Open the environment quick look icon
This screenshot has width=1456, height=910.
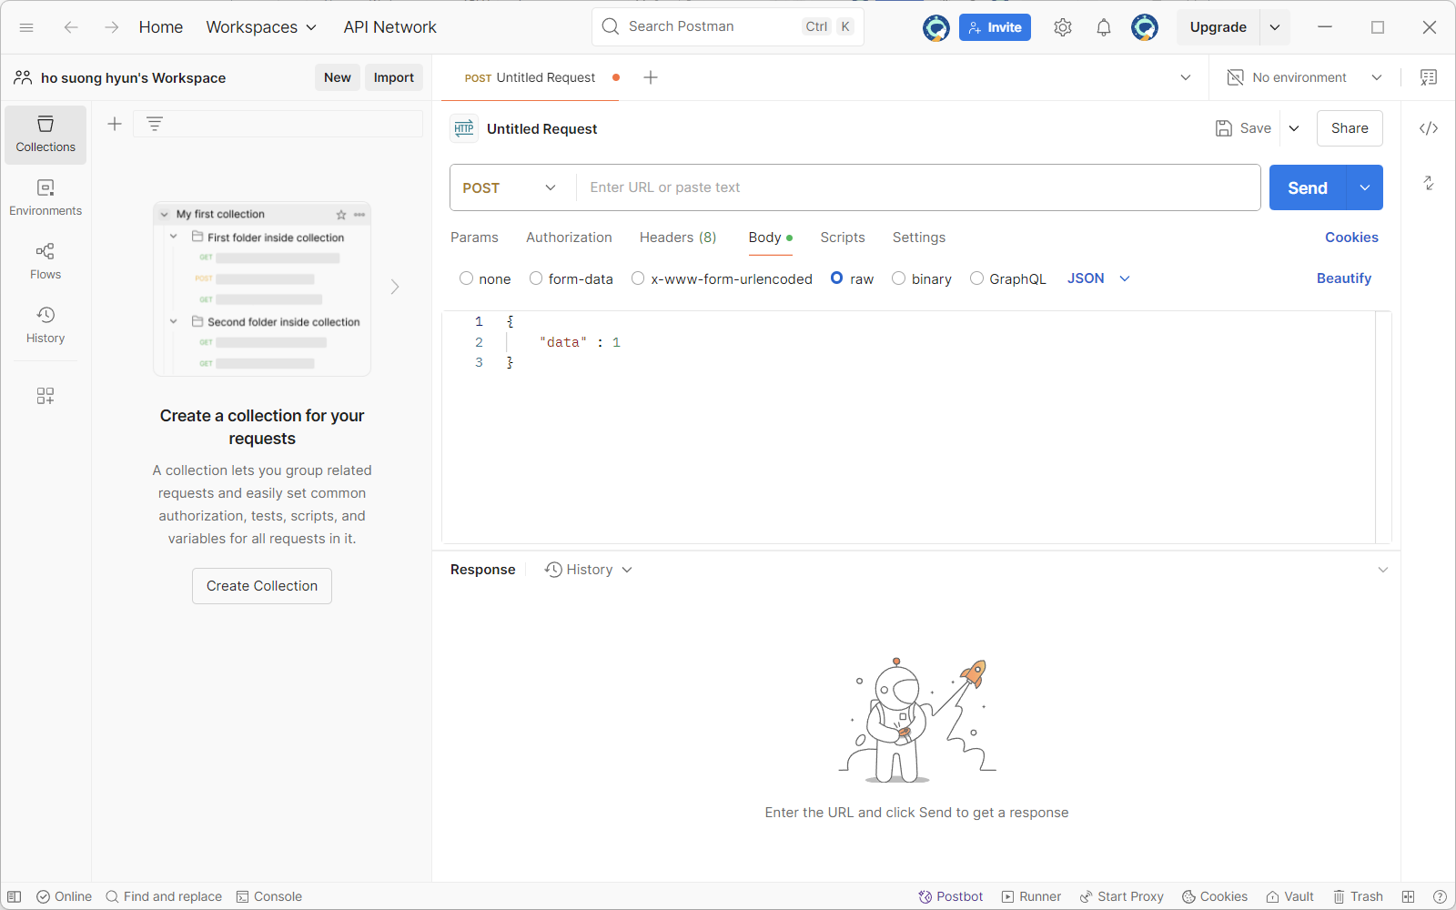(1429, 77)
